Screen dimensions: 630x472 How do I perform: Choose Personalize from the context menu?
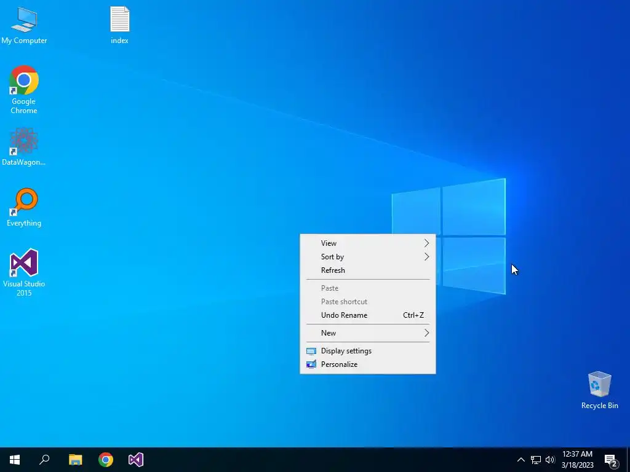click(x=368, y=364)
